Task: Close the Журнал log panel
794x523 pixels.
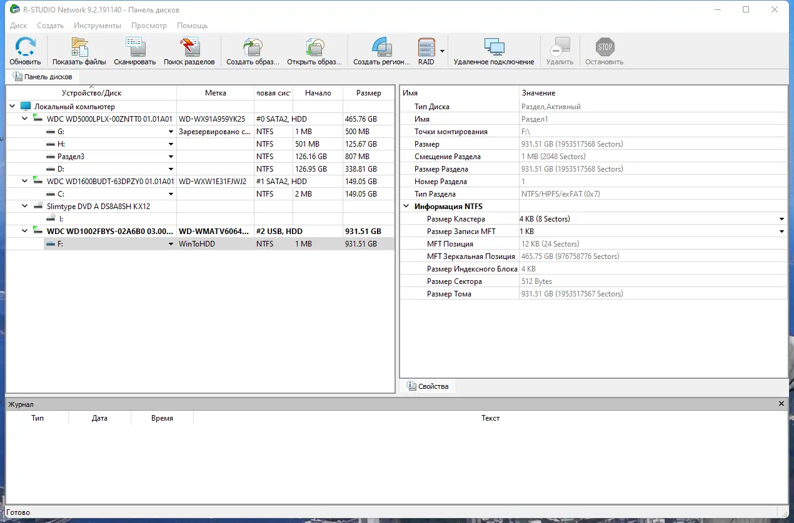Action: click(x=781, y=404)
